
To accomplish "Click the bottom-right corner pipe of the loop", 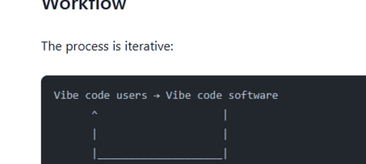I will pyautogui.click(x=225, y=153).
